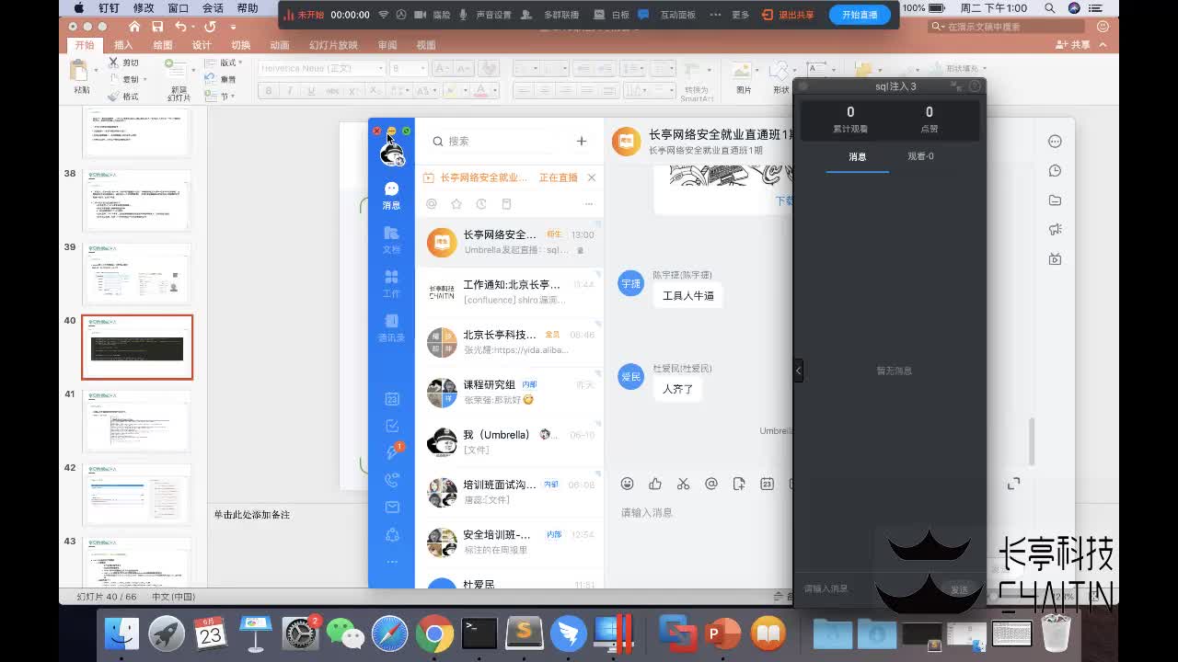Switch to the Slide Show ribbon tab
This screenshot has height=662, width=1178.
333,45
